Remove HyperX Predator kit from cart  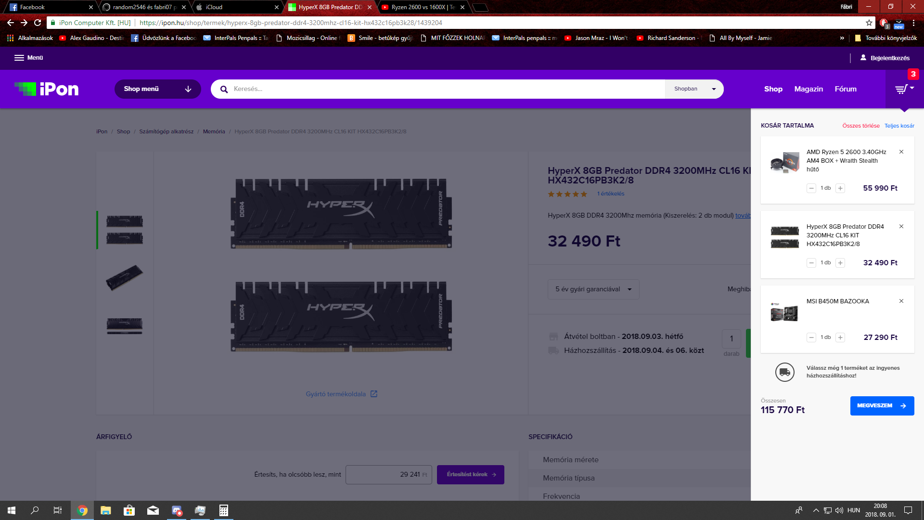(x=901, y=226)
